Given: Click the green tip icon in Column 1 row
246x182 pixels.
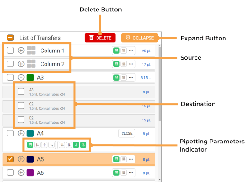Looking at the screenshot, I should [117, 51].
